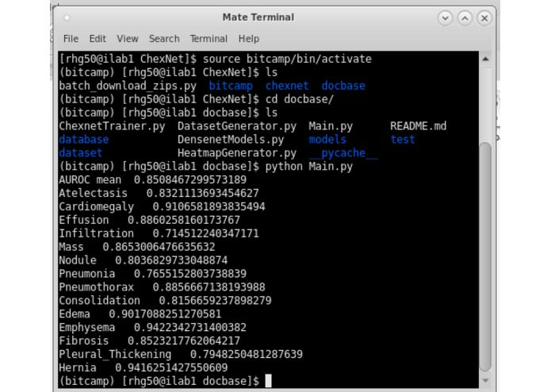
Task: Click Atelectasis value 0.8321113693454627
Action: [x=202, y=193]
